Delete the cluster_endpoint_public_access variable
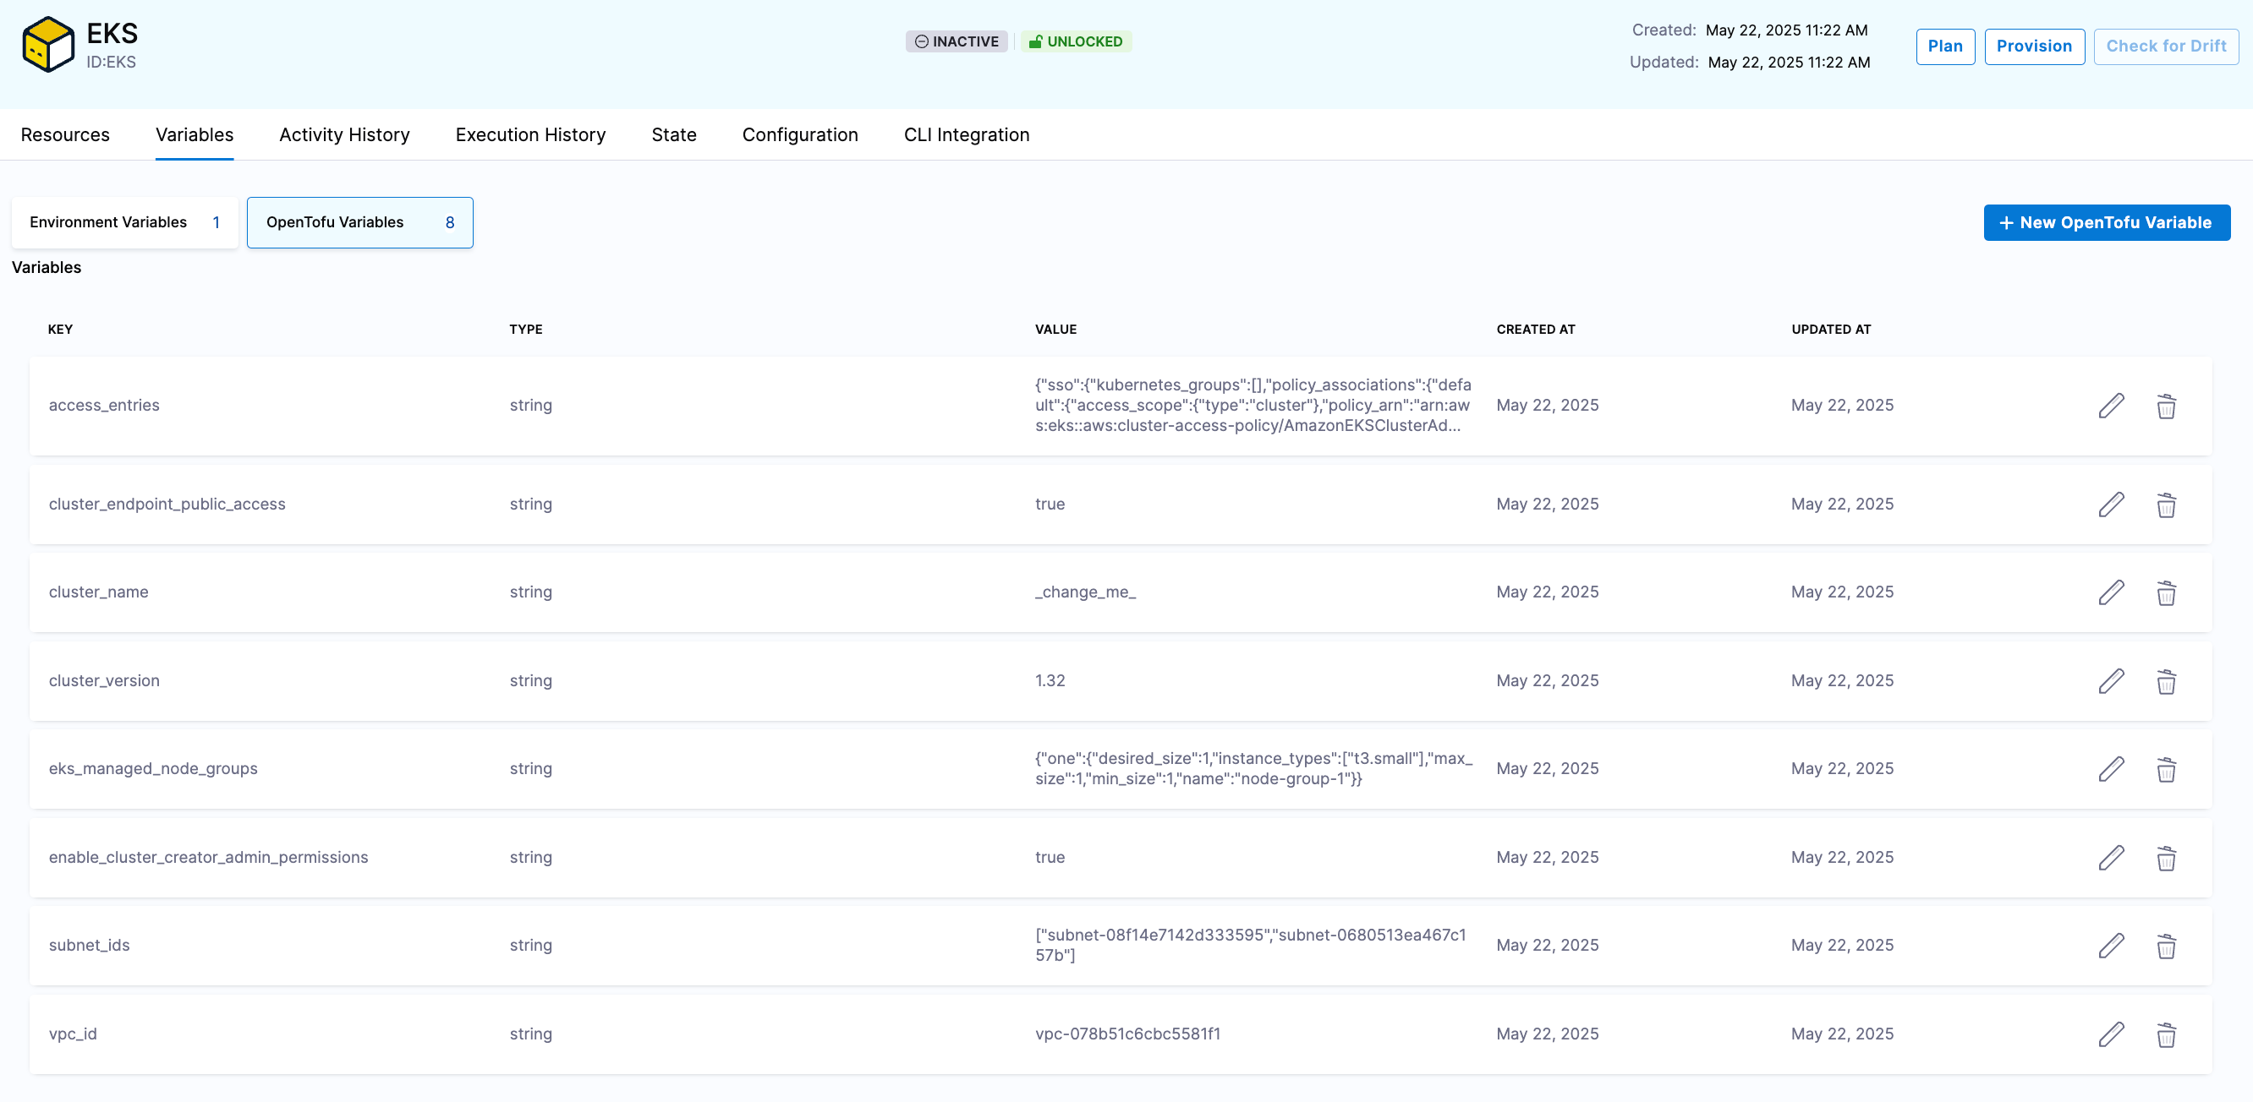Screen dimensions: 2253x1102 pos(2166,505)
